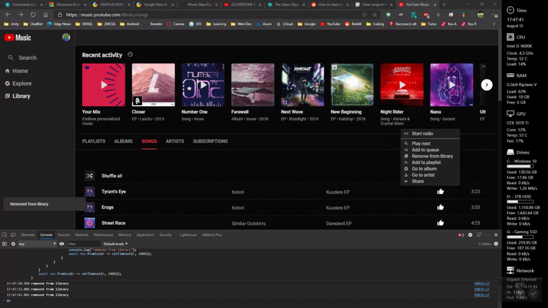Click the Similar Outskirts artist link
The height and width of the screenshot is (308, 548).
coord(248,224)
